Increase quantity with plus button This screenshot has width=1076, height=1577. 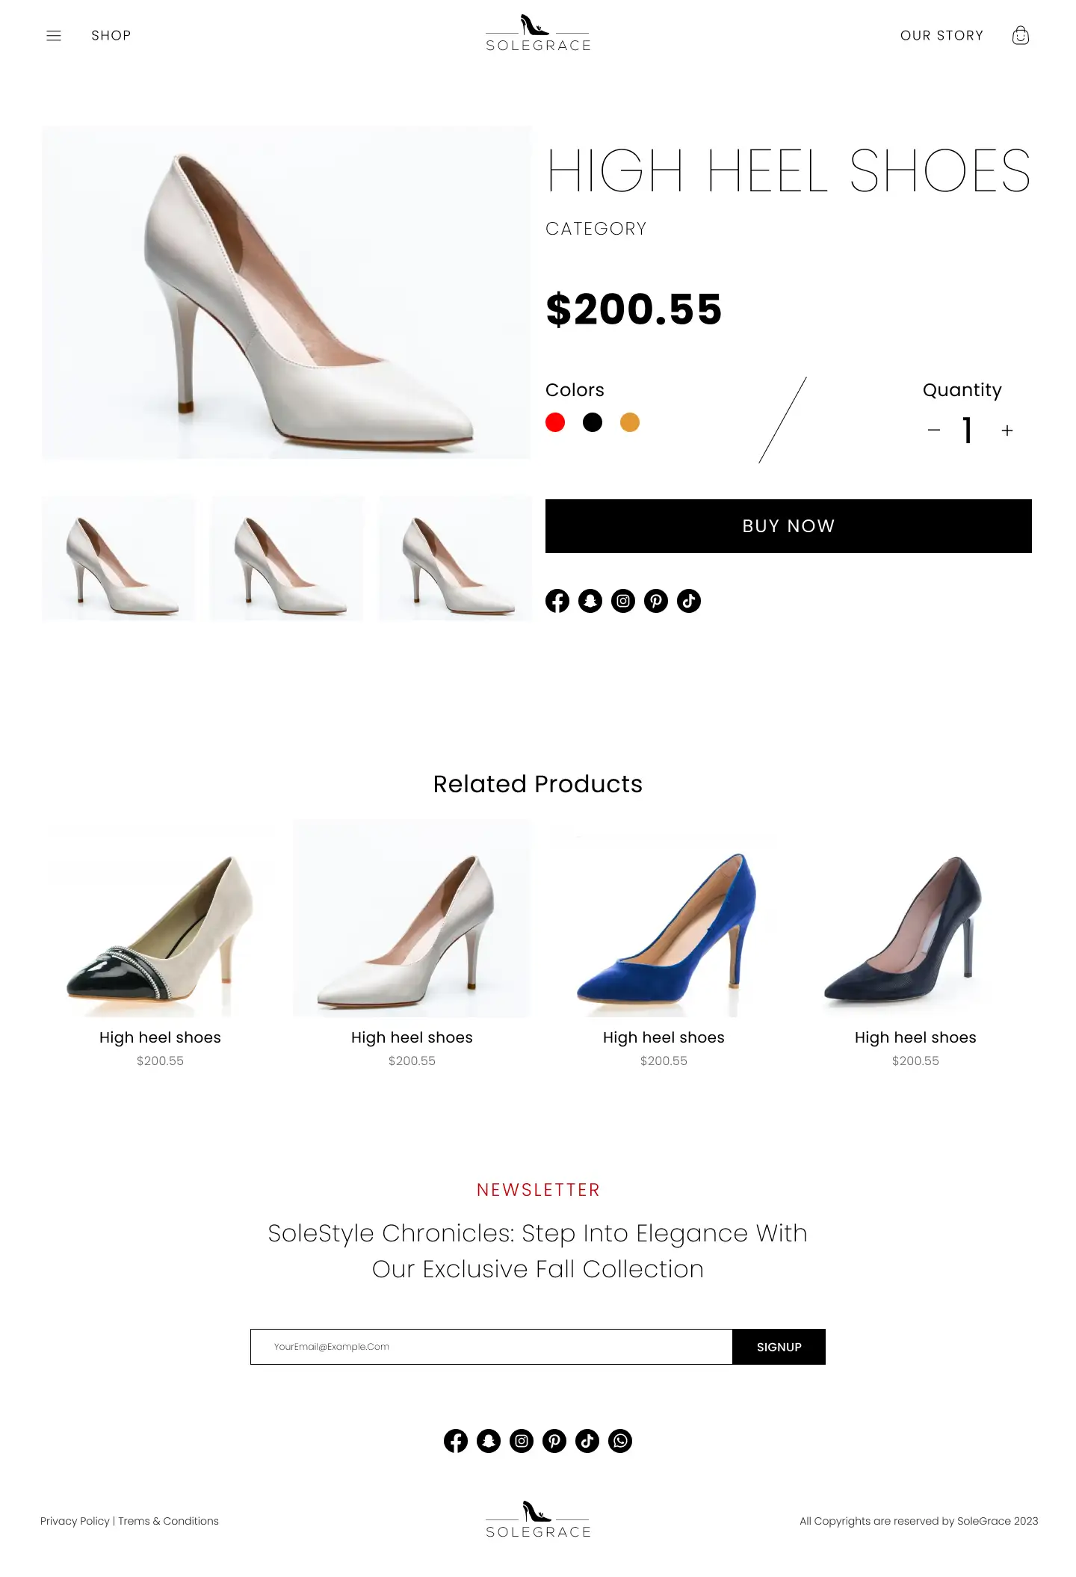[x=1007, y=430]
